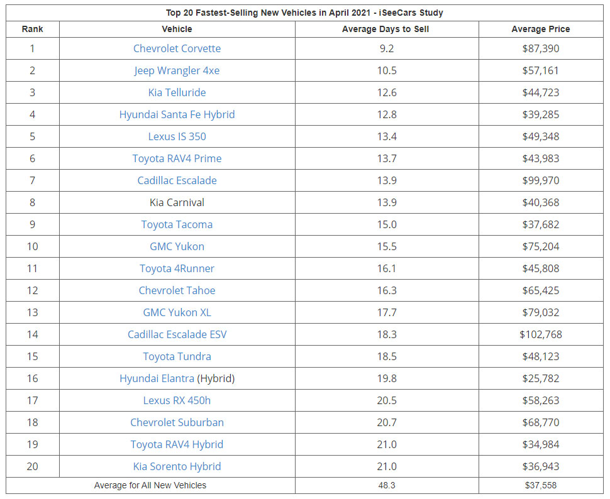
Task: Open the Chevrolet Corvette link
Action: click(177, 48)
